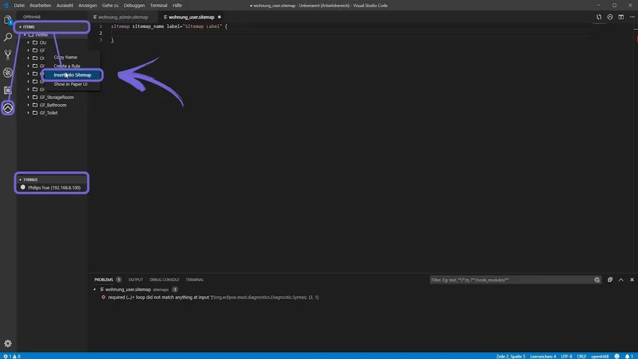The image size is (638, 359).
Task: Click the red error icon on the problem entry
Action: tap(103, 297)
